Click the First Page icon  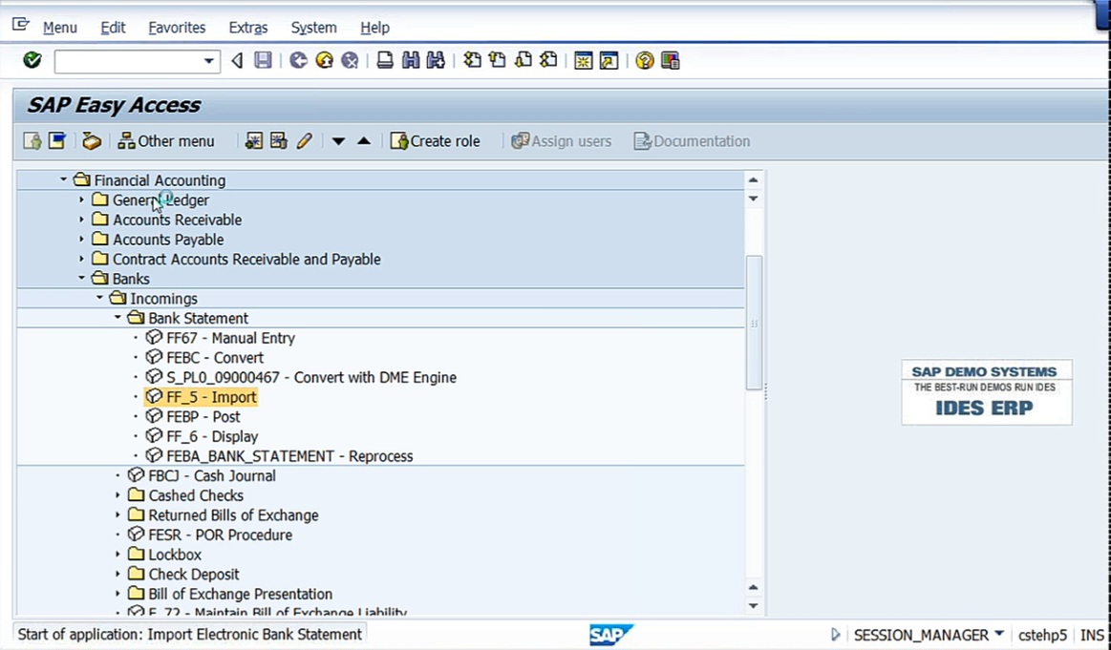pyautogui.click(x=472, y=60)
